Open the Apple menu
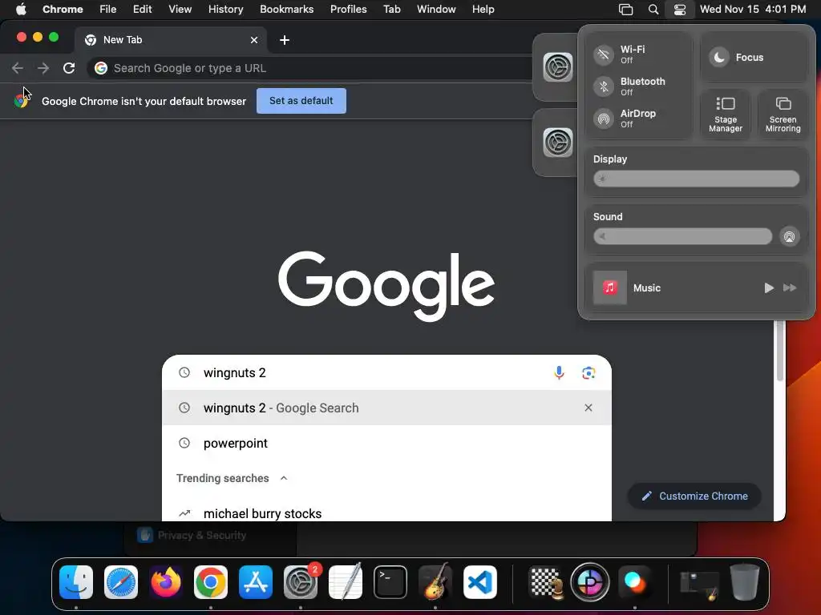The image size is (821, 615). [21, 10]
